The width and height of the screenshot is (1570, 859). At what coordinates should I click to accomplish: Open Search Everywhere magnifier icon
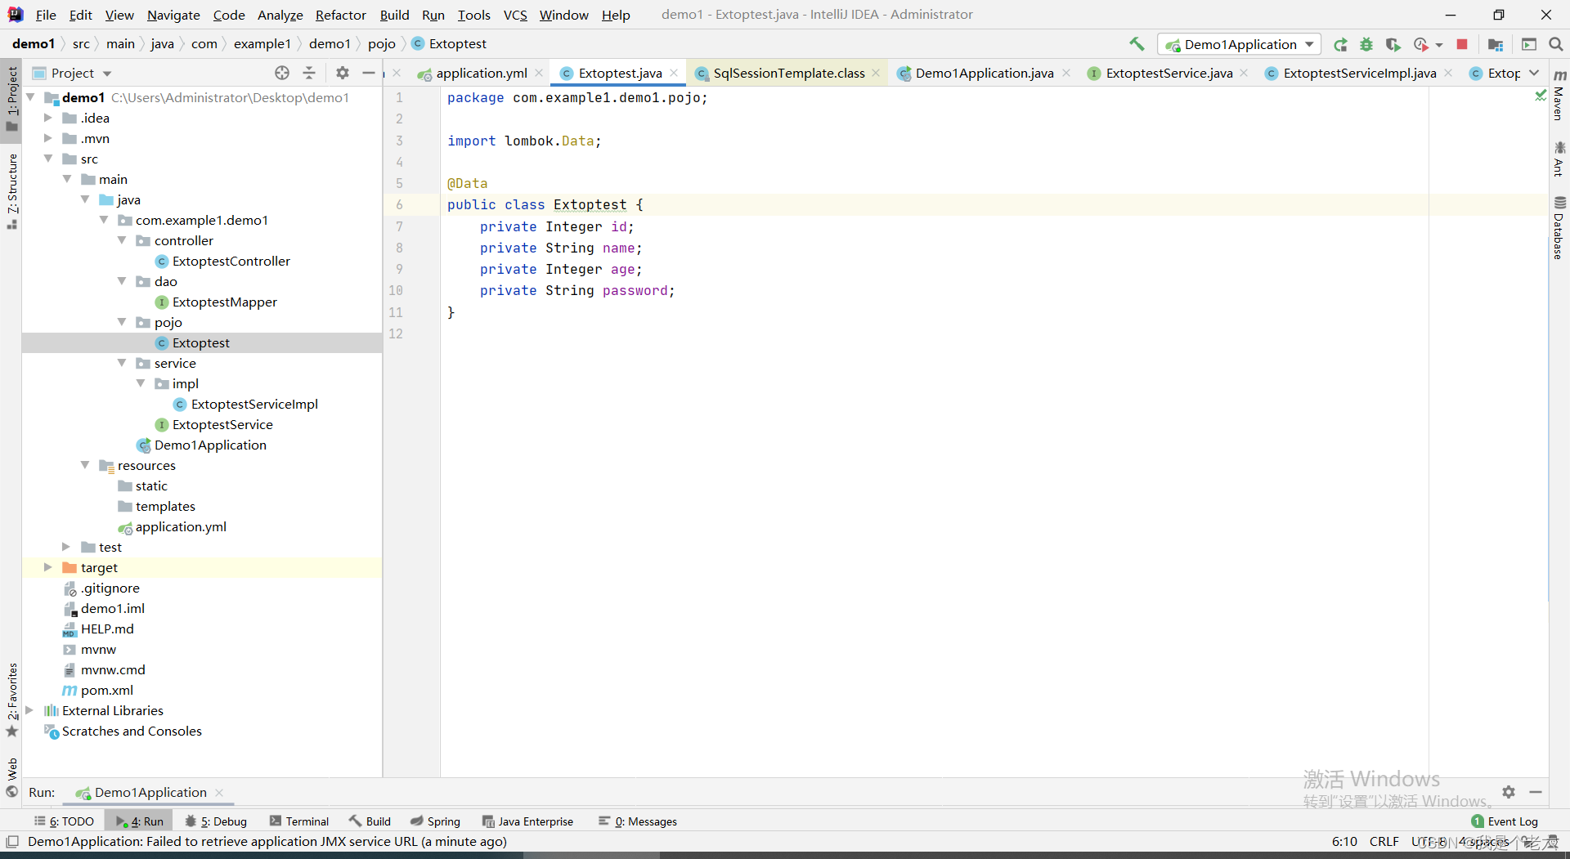pyautogui.click(x=1556, y=45)
